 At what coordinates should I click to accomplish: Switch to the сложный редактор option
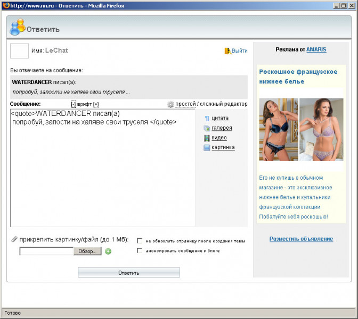tap(224, 104)
